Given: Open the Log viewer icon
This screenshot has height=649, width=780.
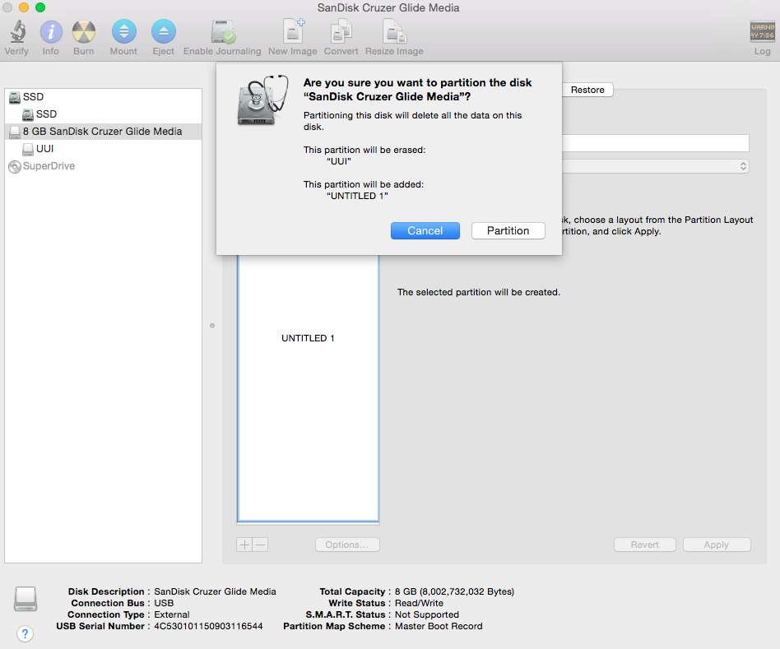Looking at the screenshot, I should tap(762, 32).
